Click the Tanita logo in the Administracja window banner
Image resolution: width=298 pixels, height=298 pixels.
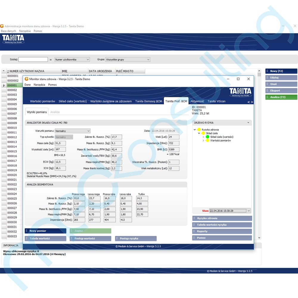pyautogui.click(x=13, y=39)
